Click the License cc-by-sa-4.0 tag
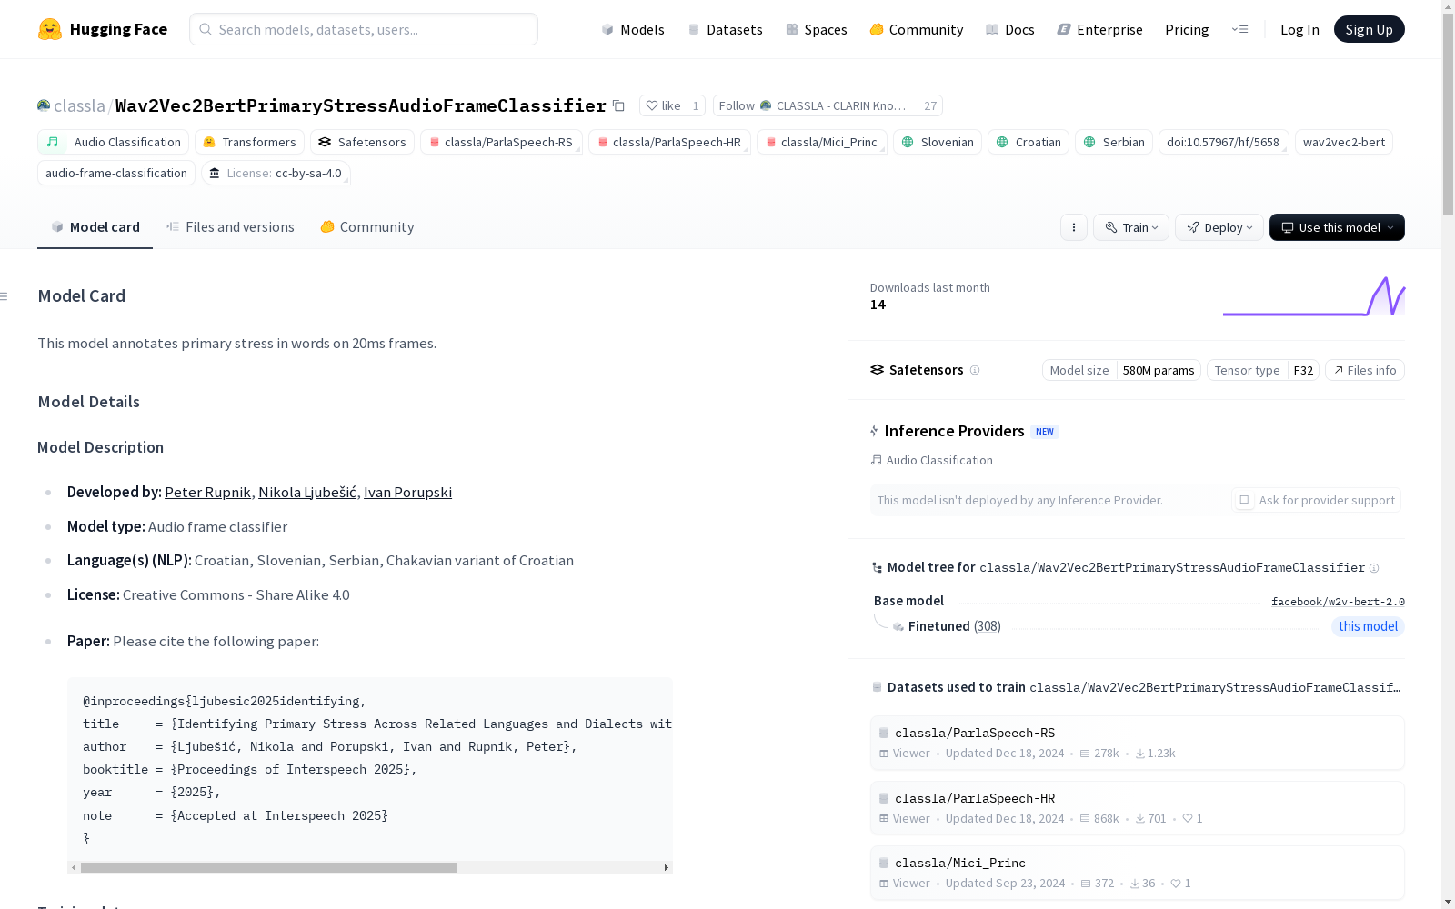 click(x=276, y=173)
